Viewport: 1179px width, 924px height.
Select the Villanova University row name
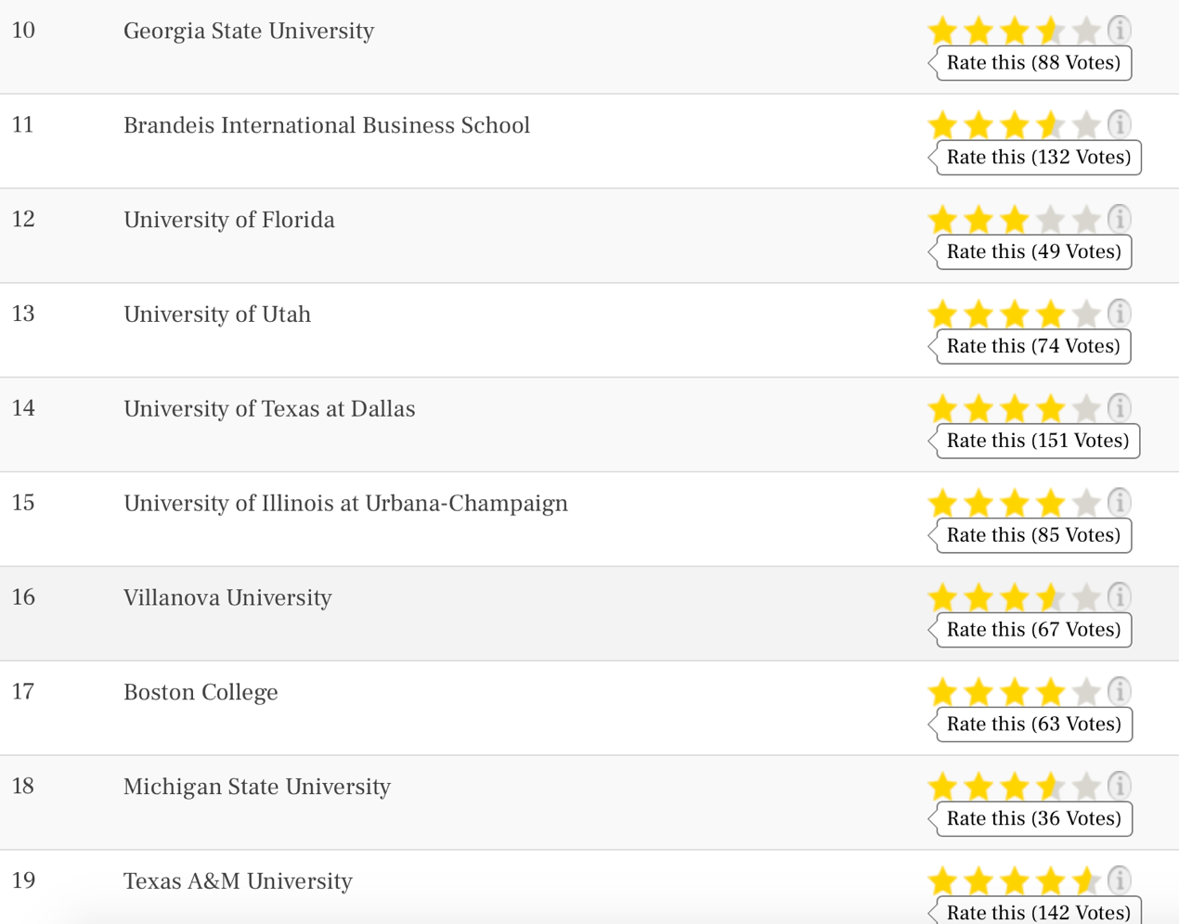point(227,598)
